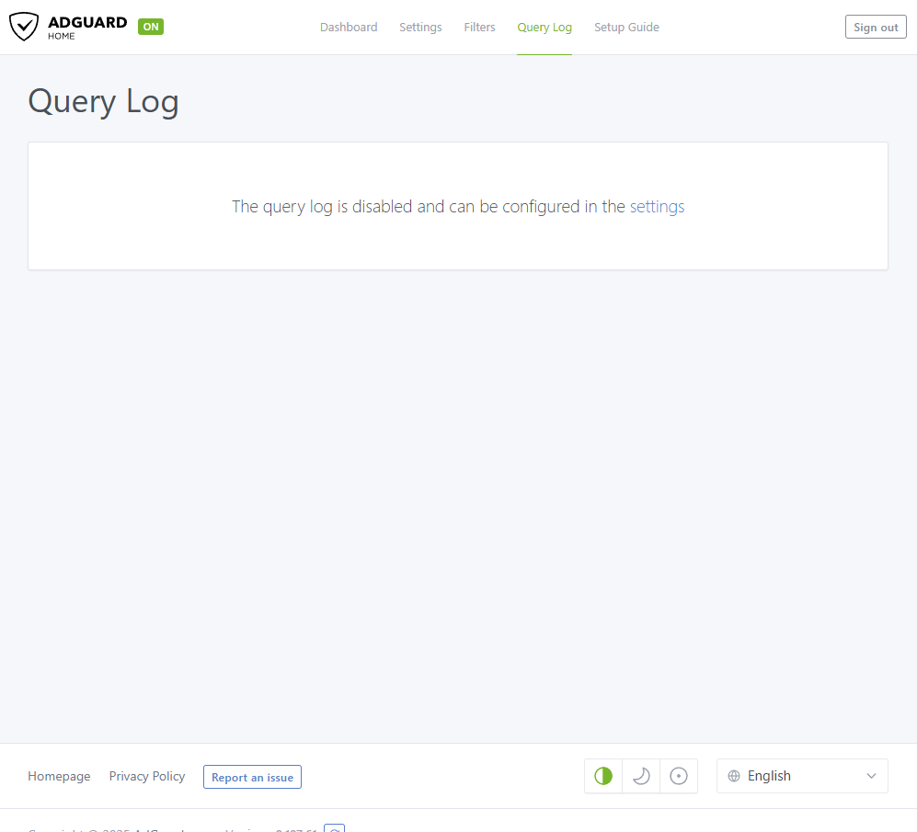Image resolution: width=917 pixels, height=832 pixels.
Task: Open the Settings menu in navigation
Action: point(420,28)
